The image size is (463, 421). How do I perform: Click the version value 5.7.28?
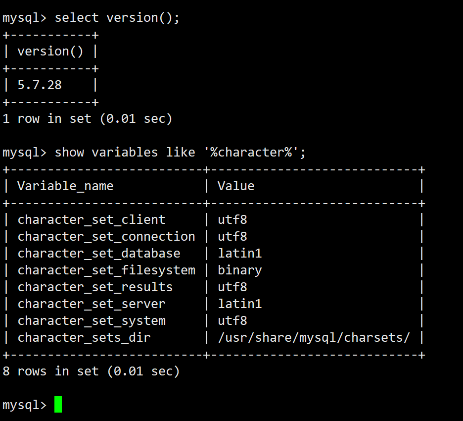pyautogui.click(x=40, y=85)
